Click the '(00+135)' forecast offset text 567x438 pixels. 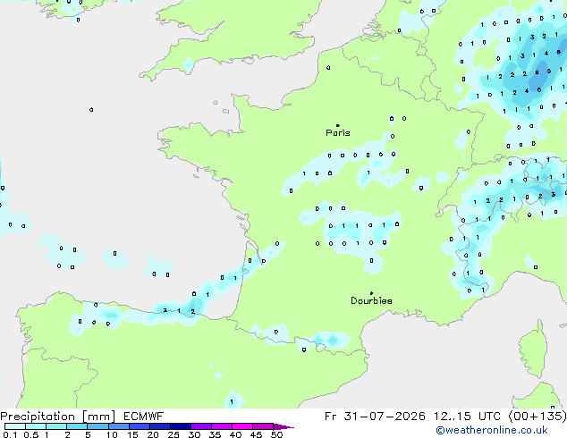coord(537,417)
